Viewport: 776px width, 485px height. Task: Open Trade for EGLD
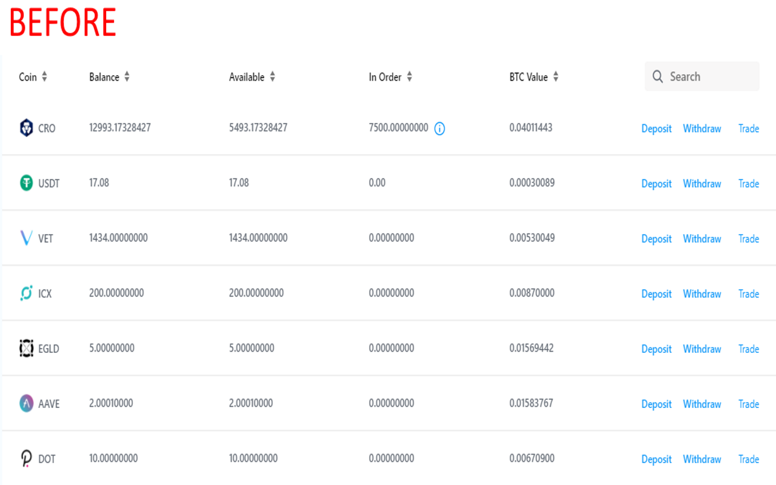pos(749,349)
